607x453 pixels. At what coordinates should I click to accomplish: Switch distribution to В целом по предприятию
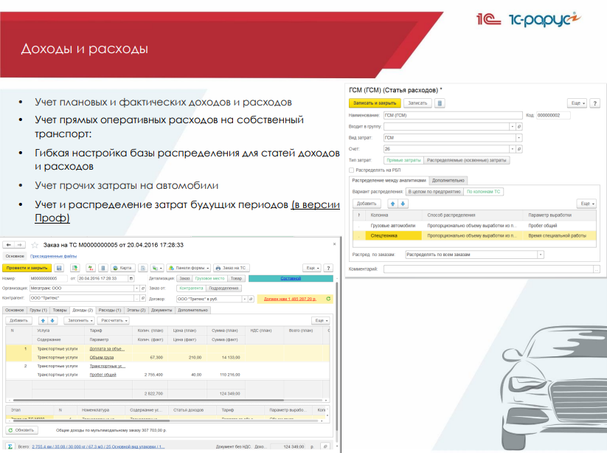[x=433, y=191]
